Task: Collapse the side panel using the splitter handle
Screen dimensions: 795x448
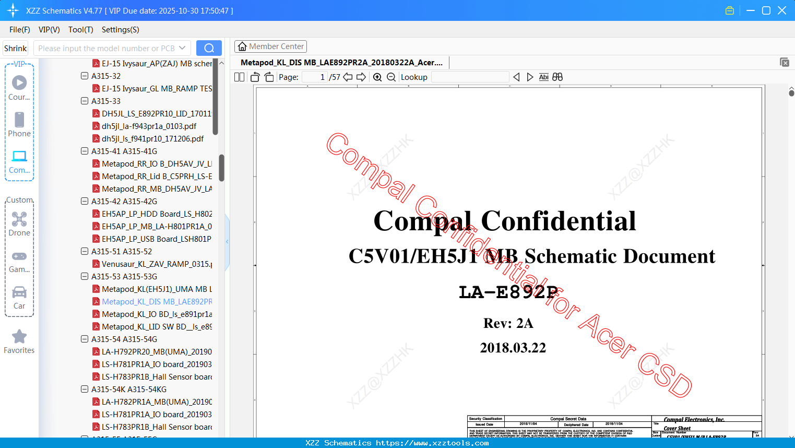Action: pyautogui.click(x=227, y=241)
